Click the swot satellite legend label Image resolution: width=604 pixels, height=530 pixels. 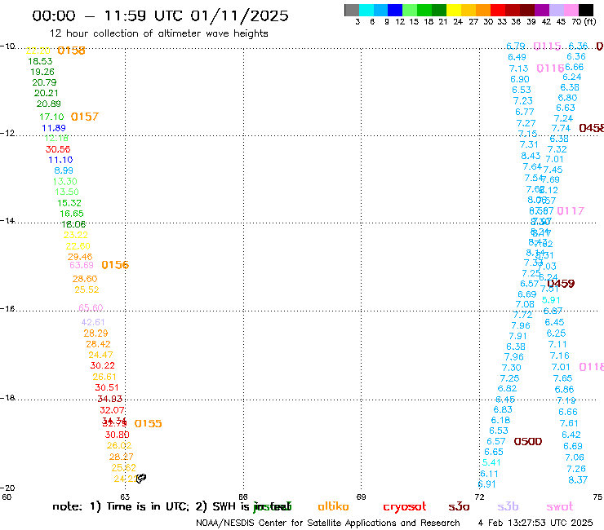coord(560,506)
